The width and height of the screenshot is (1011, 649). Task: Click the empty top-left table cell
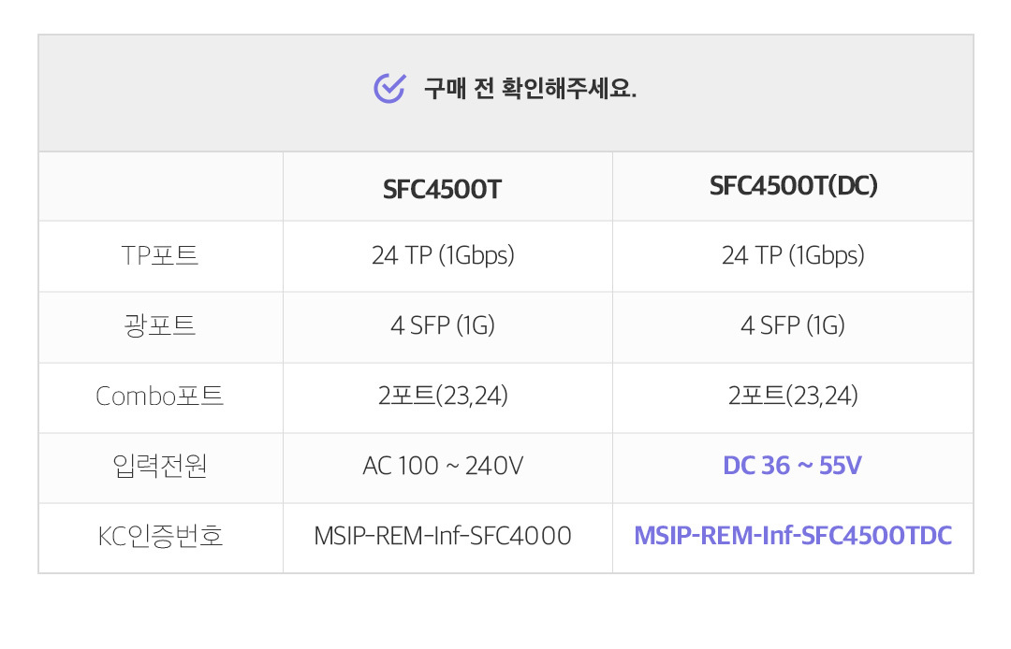coord(160,187)
